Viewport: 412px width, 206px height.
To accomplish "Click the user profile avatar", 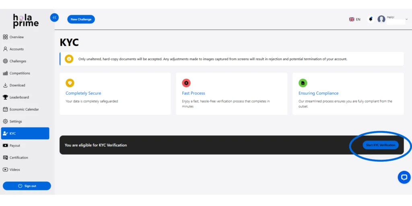I will pos(381,19).
